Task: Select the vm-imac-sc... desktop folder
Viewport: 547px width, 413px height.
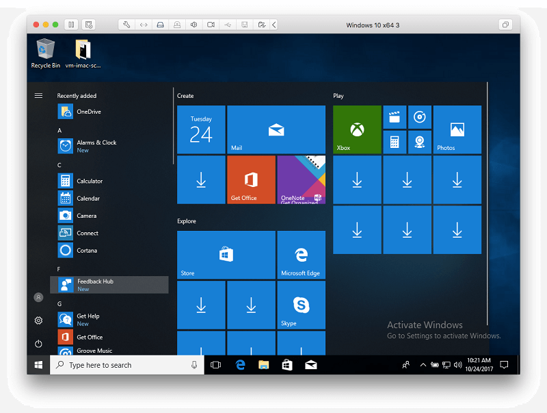Action: pyautogui.click(x=83, y=53)
